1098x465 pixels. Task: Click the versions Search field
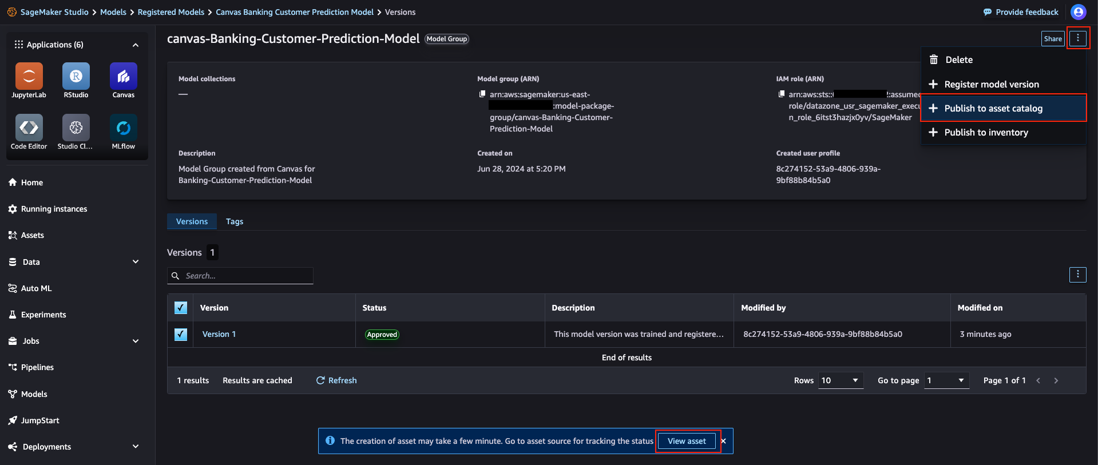pyautogui.click(x=240, y=276)
